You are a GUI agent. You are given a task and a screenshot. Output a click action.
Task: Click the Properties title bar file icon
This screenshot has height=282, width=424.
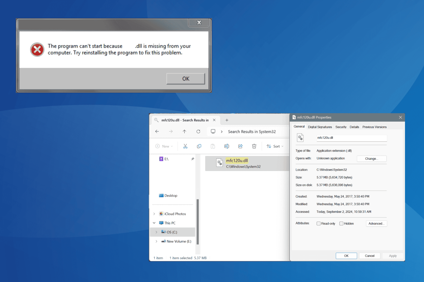[x=294, y=117]
